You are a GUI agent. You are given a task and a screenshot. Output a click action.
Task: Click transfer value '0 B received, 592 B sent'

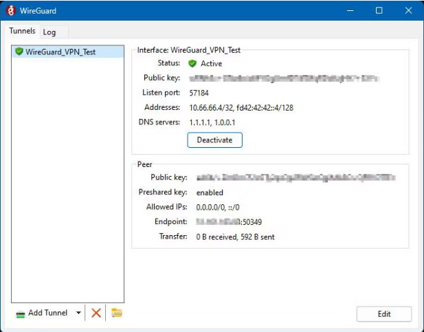pos(235,237)
